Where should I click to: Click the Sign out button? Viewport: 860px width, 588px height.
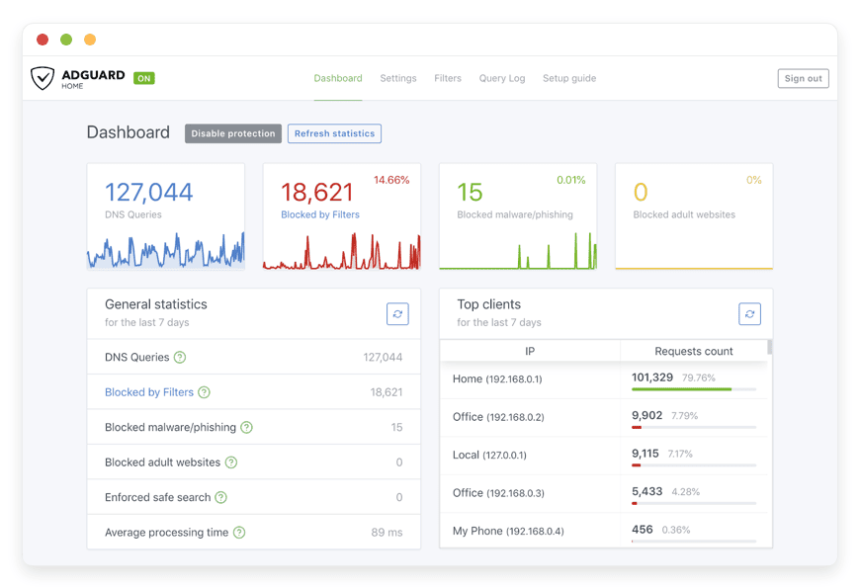point(803,78)
